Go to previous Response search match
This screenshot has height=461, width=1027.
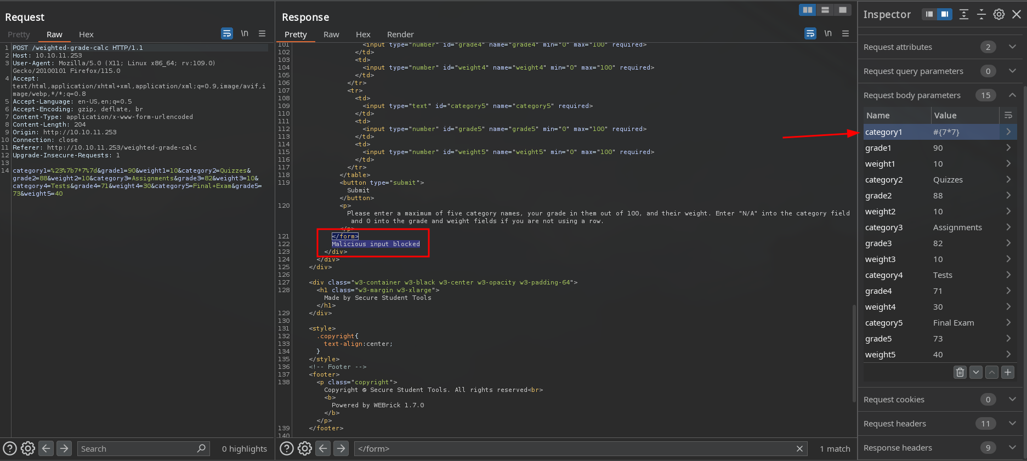tap(324, 448)
